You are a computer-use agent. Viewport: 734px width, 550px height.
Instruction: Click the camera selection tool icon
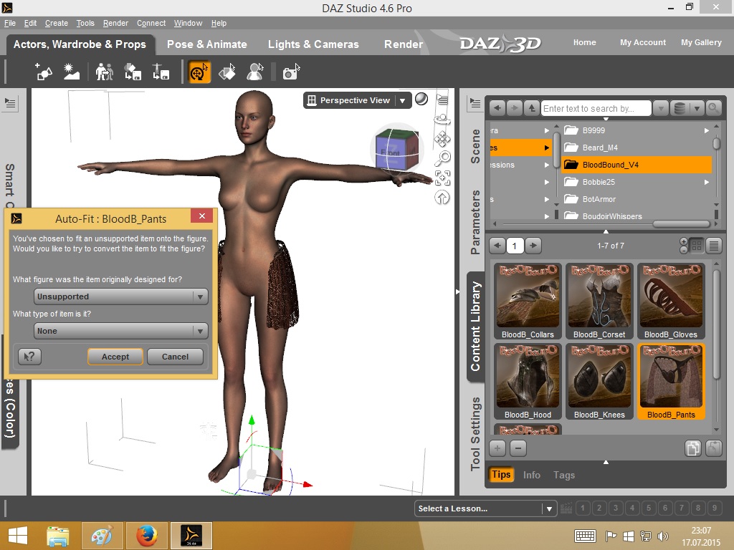[291, 72]
